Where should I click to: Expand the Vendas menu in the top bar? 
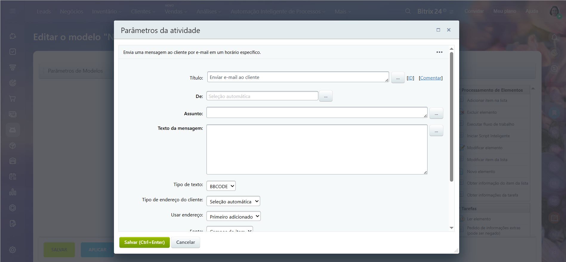[x=176, y=11]
